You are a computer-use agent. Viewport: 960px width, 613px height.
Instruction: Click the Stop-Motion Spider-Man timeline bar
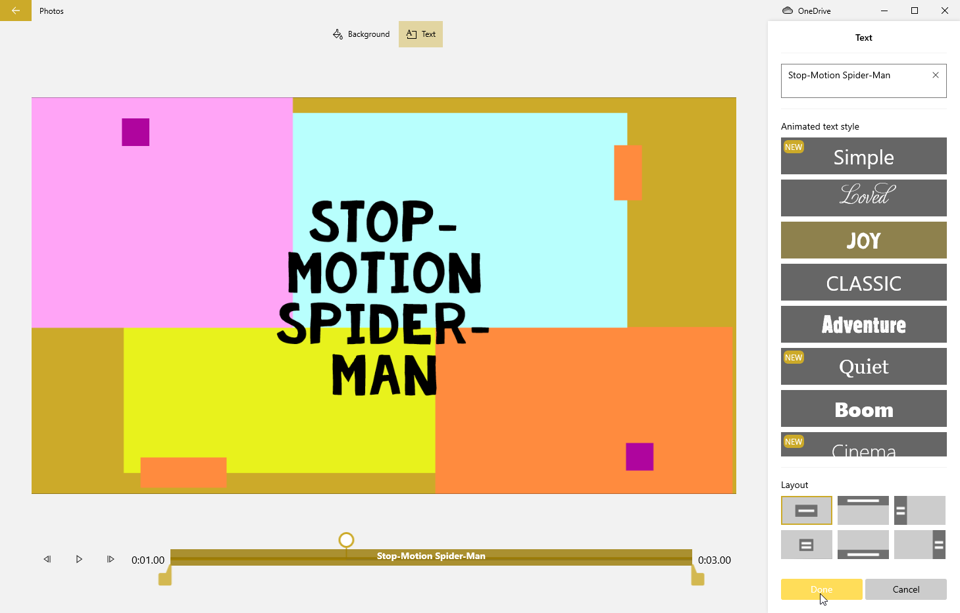(431, 556)
